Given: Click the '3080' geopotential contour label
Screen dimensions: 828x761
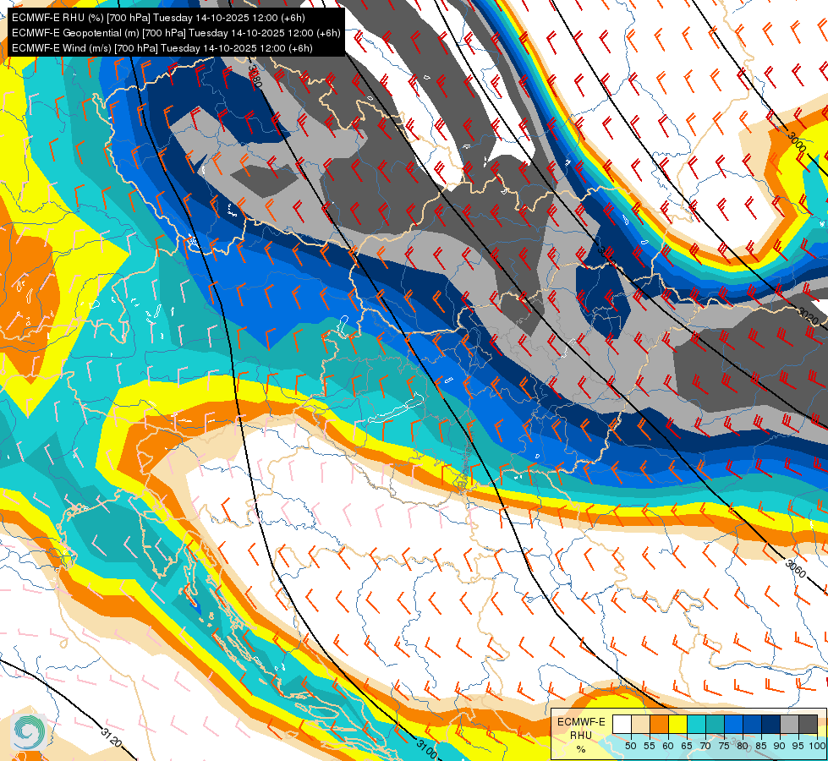Looking at the screenshot, I should (x=255, y=76).
